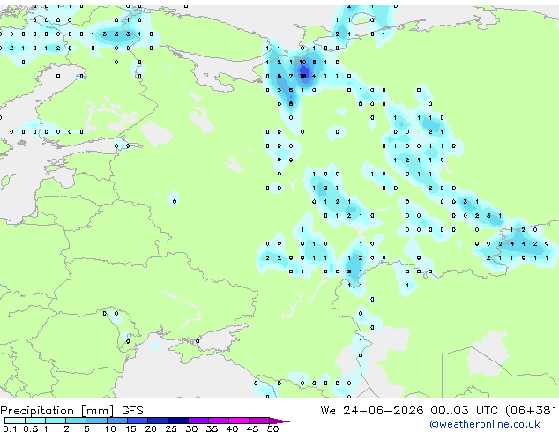This screenshot has height=432, width=559.
Task: Pick the 45–50 mm legend swatch
Action: click(x=259, y=421)
